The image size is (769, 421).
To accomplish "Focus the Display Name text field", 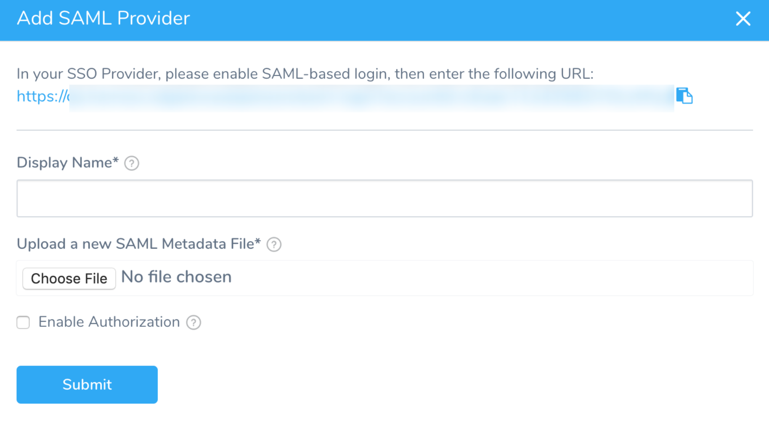I will point(384,198).
